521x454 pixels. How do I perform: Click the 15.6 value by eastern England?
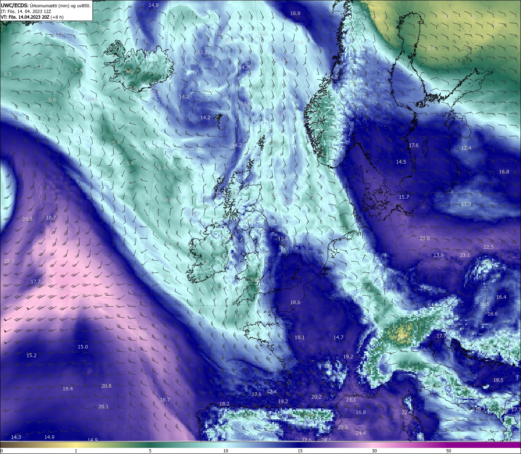click(283, 239)
